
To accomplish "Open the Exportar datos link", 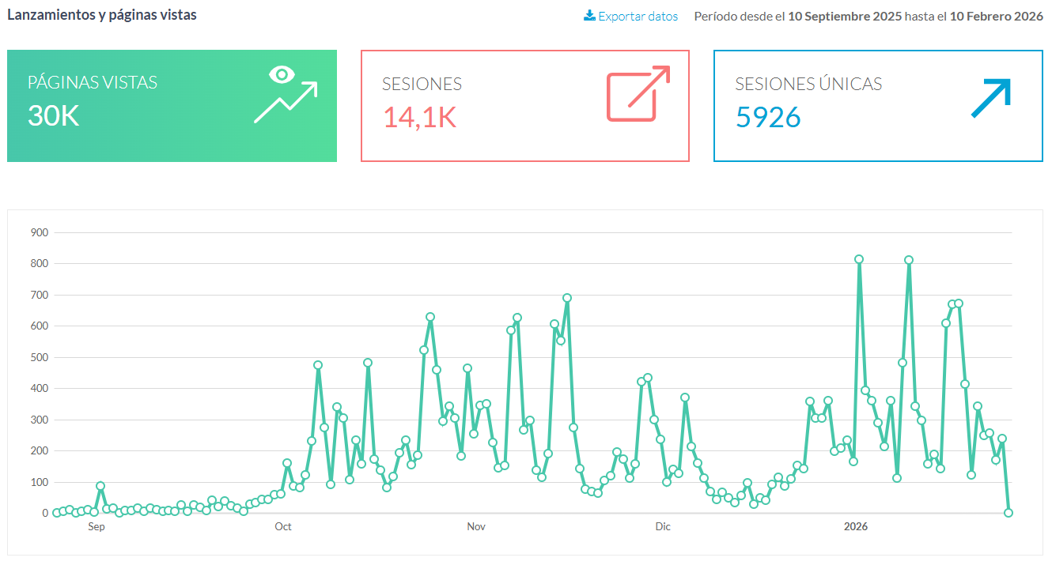I will 638,16.
